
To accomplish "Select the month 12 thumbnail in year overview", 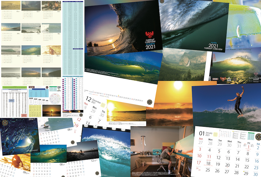I will pos(51,72).
